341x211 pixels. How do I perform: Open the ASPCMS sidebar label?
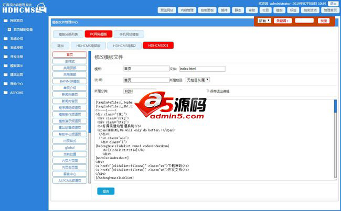pyautogui.click(x=17, y=93)
